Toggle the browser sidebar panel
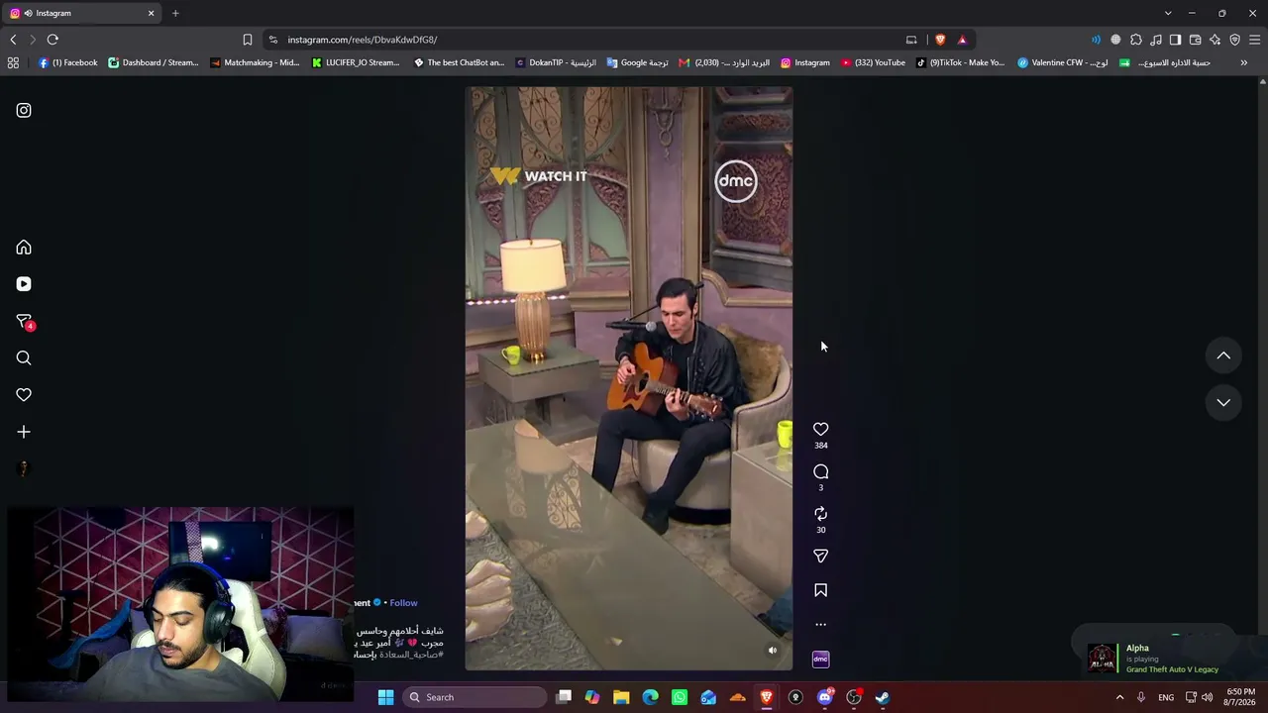 (1175, 40)
